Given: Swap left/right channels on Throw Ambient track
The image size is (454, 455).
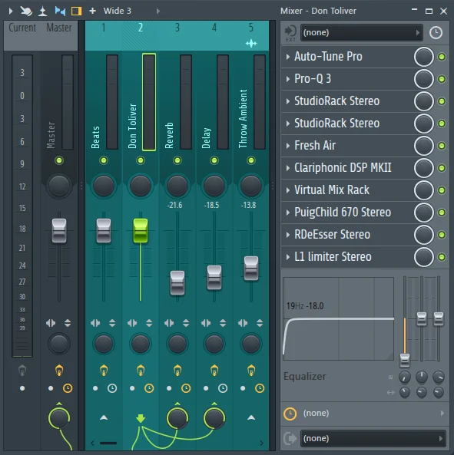Looking at the screenshot, I should (x=243, y=323).
